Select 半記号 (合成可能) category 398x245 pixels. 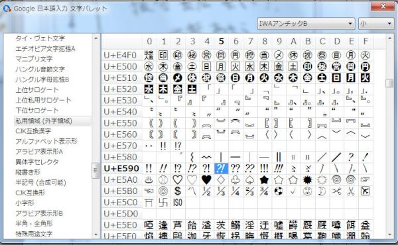pyautogui.click(x=40, y=182)
